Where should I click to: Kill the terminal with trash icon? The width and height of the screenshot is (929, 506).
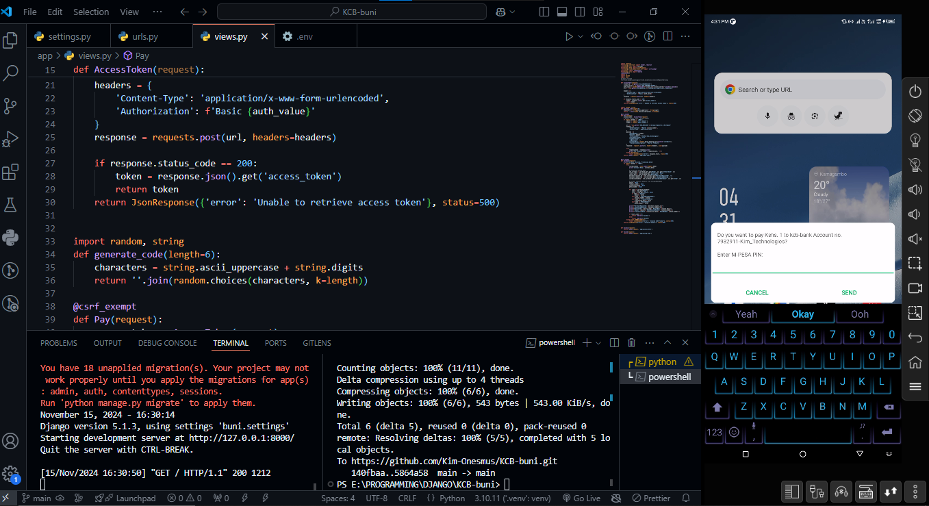click(631, 343)
